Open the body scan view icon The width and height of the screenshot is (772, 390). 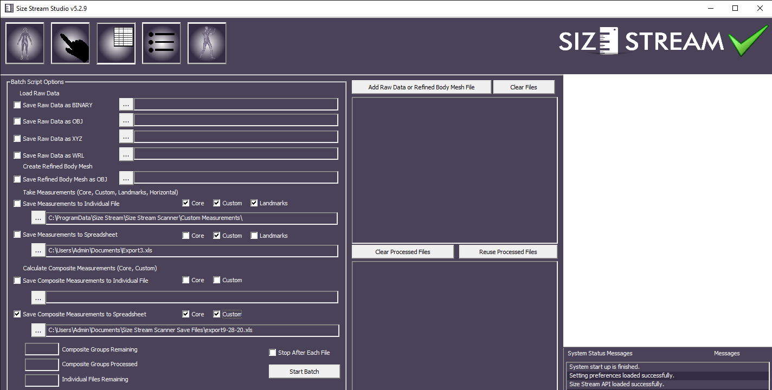[x=25, y=43]
